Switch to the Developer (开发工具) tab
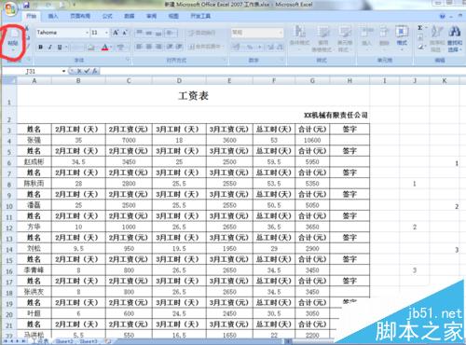Screen dimensions: 466x345 pos(200,16)
